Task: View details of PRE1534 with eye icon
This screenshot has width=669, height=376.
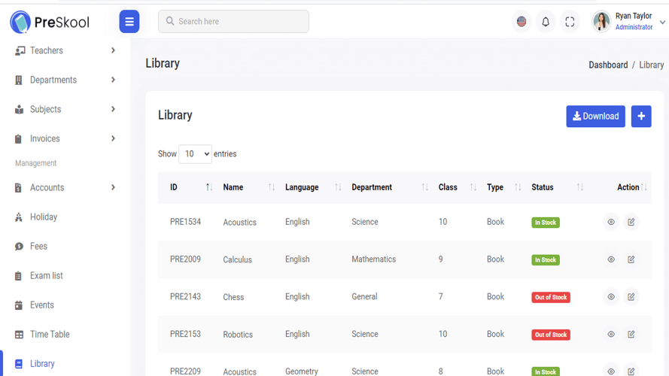Action: click(x=611, y=222)
